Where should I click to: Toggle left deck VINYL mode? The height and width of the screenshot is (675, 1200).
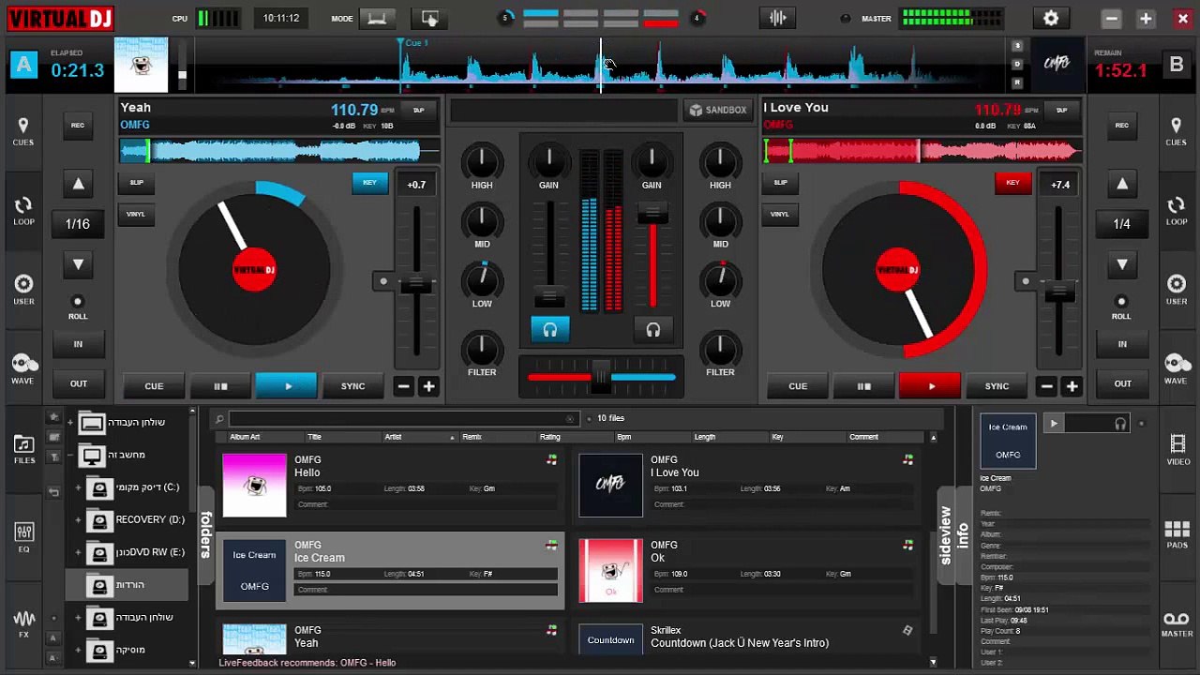136,214
